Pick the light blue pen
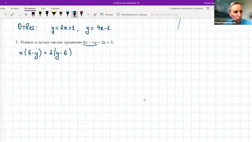The height and width of the screenshot is (142, 252). click(x=68, y=14)
